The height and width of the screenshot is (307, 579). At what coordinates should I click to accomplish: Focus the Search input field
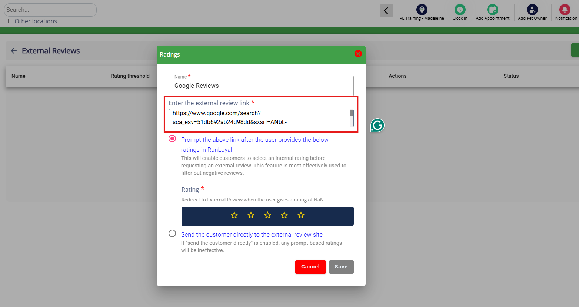[x=50, y=10]
